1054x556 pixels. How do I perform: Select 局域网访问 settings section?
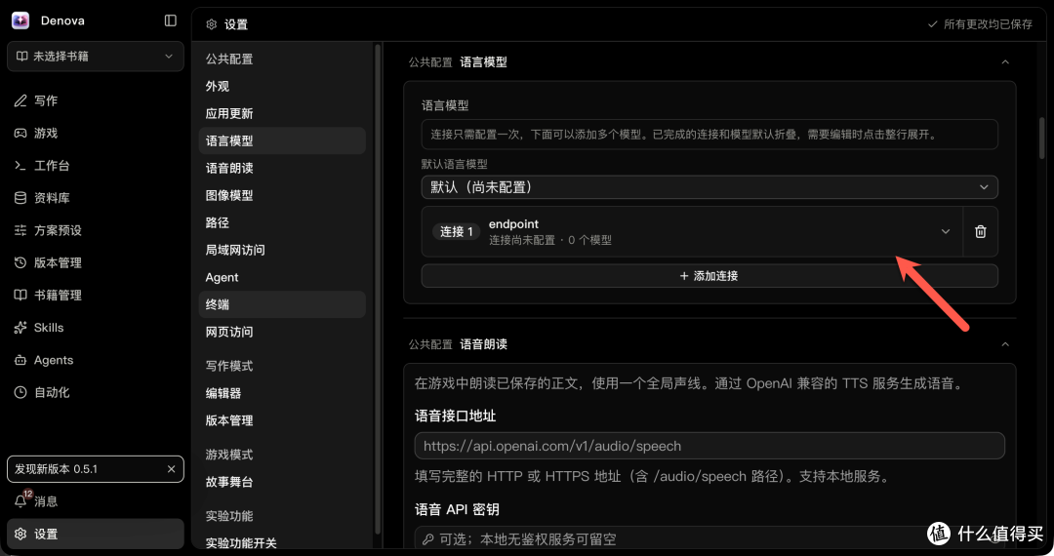[282, 250]
